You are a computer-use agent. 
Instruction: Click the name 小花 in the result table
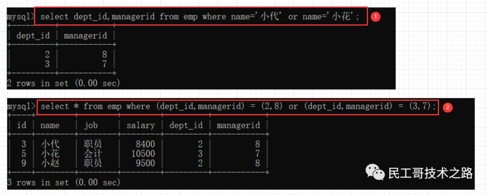point(50,153)
